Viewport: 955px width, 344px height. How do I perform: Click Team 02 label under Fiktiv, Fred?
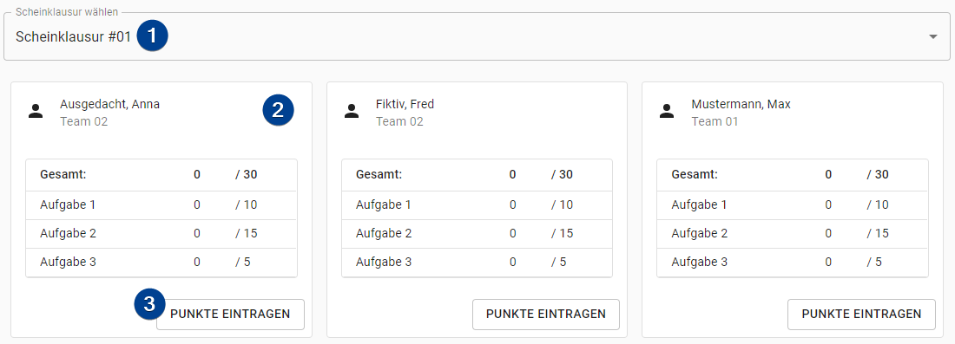[x=399, y=121]
